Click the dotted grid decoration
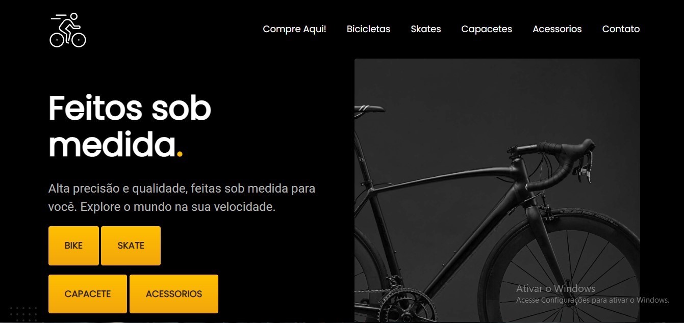This screenshot has width=684, height=323. (x=23, y=314)
